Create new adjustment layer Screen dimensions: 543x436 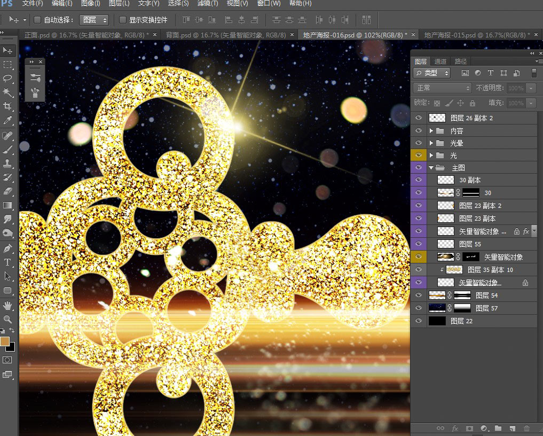click(x=484, y=428)
